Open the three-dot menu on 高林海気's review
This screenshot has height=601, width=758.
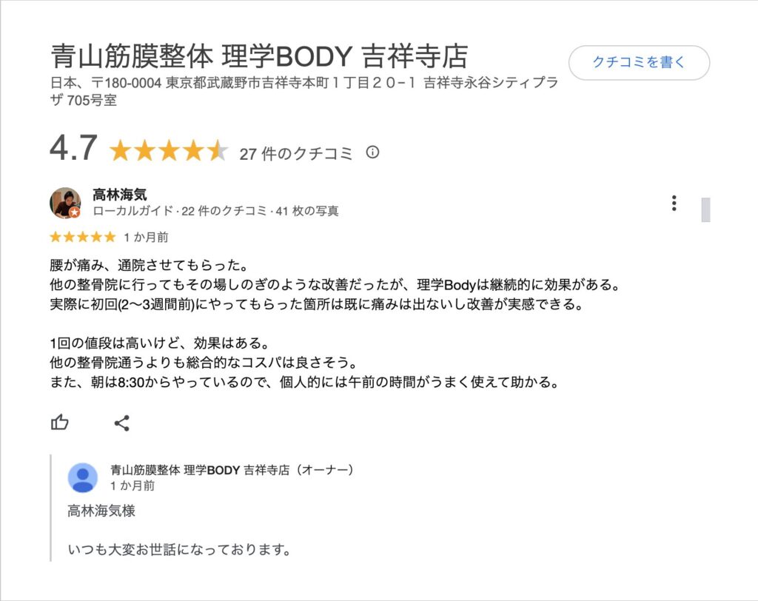click(x=674, y=203)
